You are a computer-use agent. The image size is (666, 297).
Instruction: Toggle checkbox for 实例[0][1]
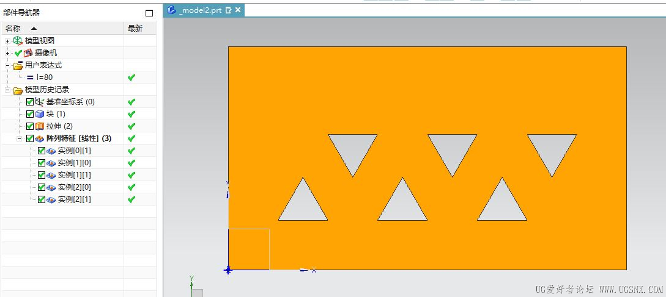[x=42, y=151]
